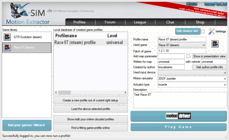
Task: Click the Tray button
Action: coord(192,3)
